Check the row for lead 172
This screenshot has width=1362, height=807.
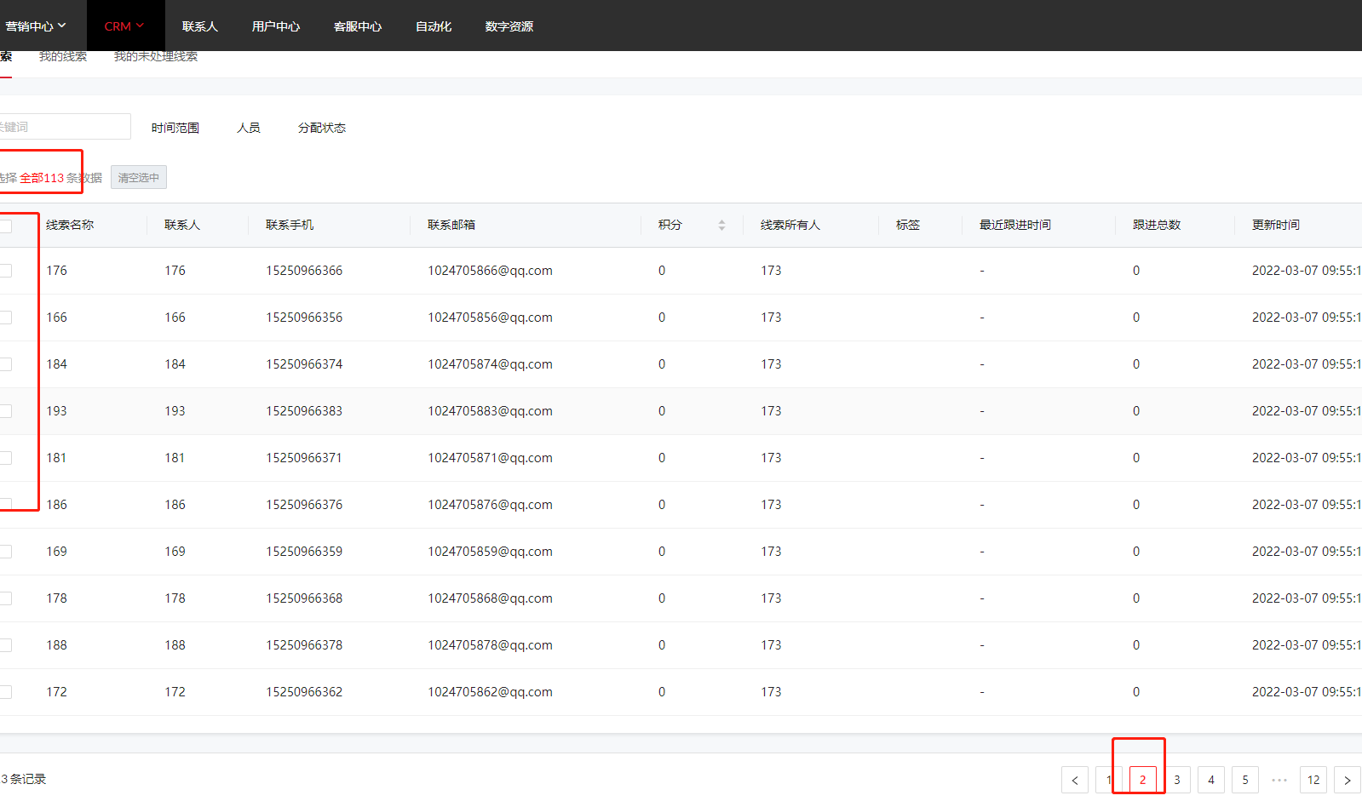pos(6,692)
